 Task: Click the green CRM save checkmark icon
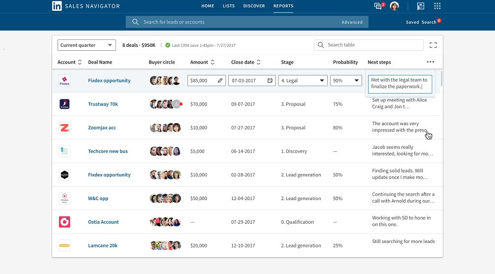coord(168,45)
